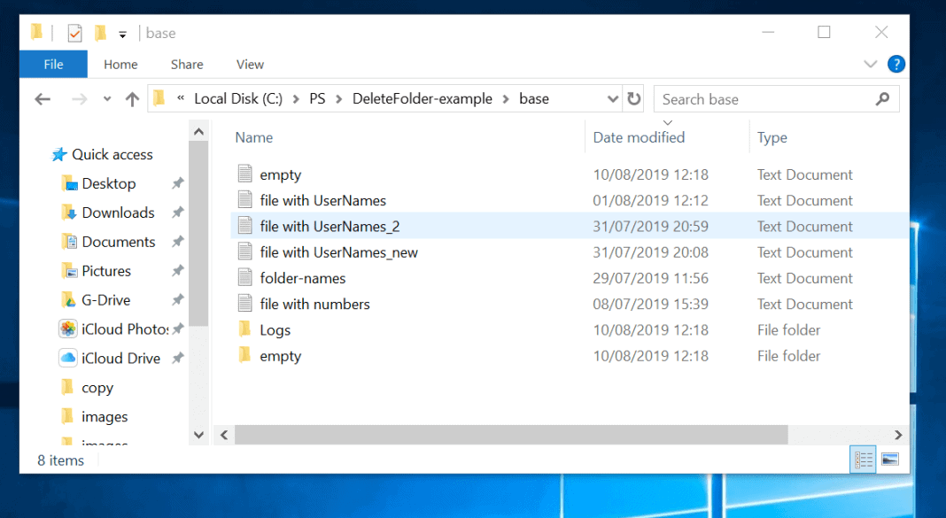Go back with the left arrow
The image size is (946, 518).
[x=43, y=99]
